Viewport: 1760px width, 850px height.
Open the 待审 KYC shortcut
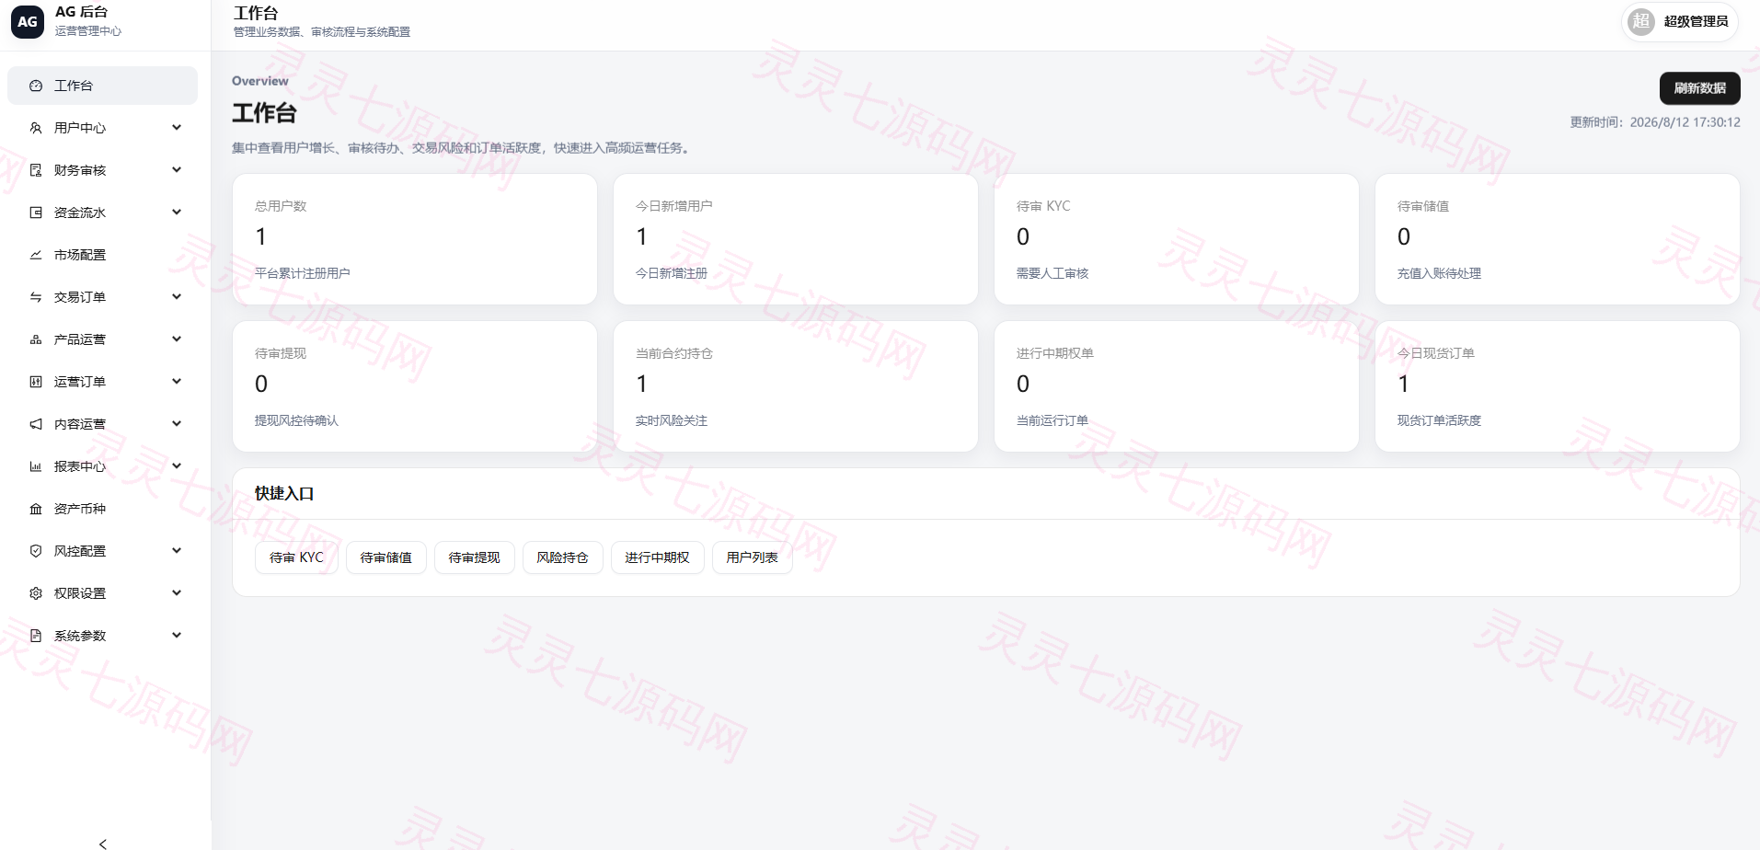(x=296, y=557)
